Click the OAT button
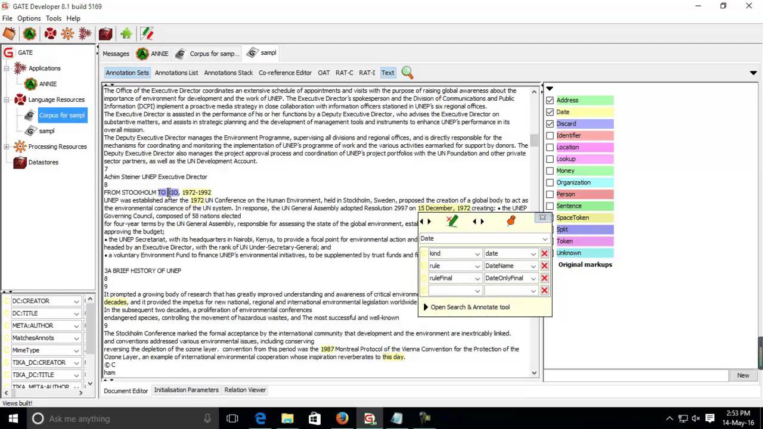Screen dimensions: 763x429 click(x=324, y=73)
